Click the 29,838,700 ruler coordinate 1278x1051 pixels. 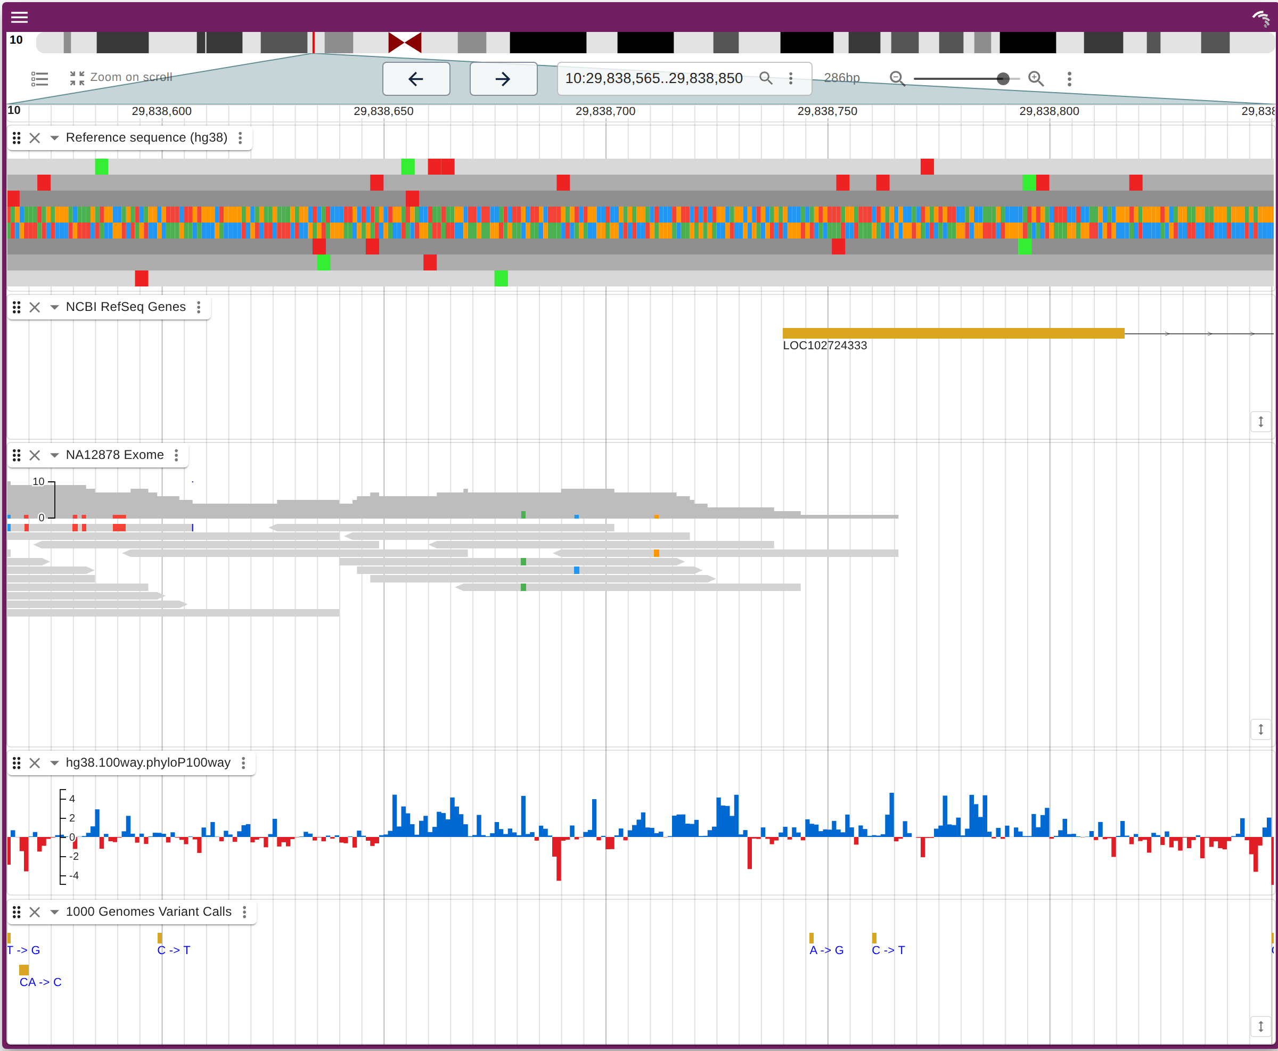tap(605, 111)
